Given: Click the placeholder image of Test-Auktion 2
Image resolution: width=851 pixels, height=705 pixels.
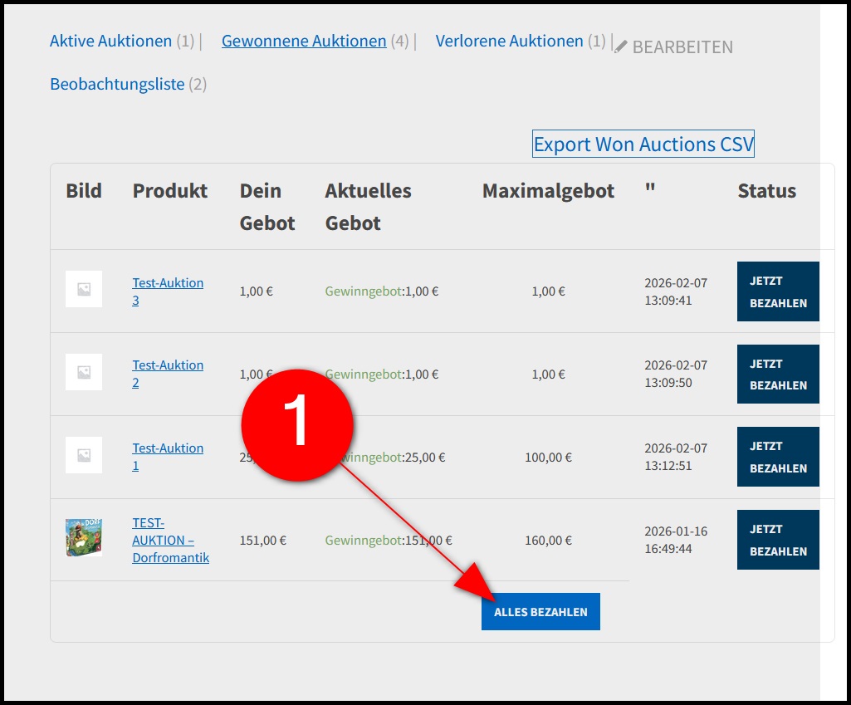Looking at the screenshot, I should 84,372.
